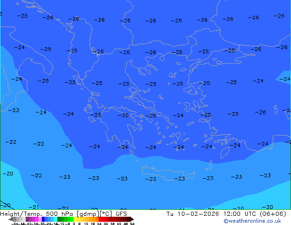Pick the yellow swatch in the color scale

(x=75, y=219)
